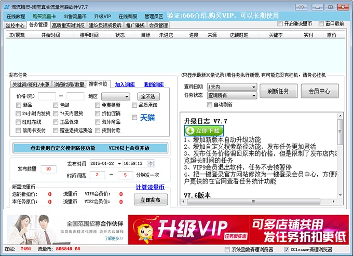Open the 在线客服 menu
This screenshot has height=256, width=353.
pyautogui.click(x=128, y=17)
